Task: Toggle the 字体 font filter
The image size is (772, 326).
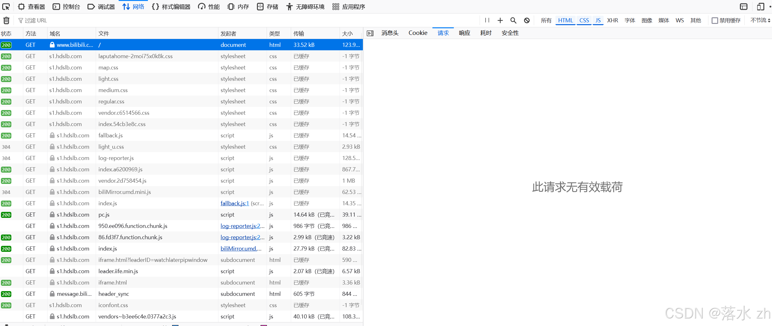Action: 630,20
